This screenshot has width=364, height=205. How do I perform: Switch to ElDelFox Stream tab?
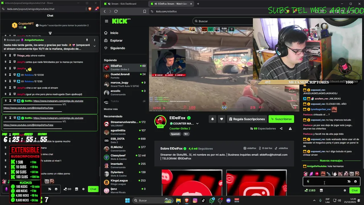(171, 4)
